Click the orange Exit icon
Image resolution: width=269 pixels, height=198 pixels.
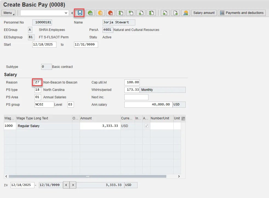[100, 13]
